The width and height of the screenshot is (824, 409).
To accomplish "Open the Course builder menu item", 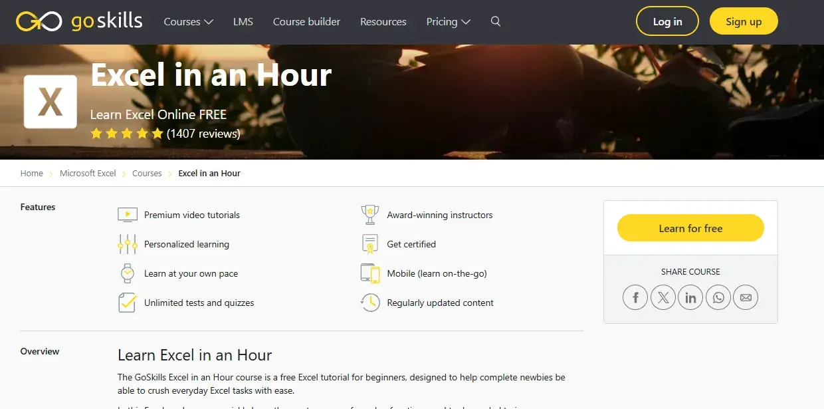I will coord(306,21).
